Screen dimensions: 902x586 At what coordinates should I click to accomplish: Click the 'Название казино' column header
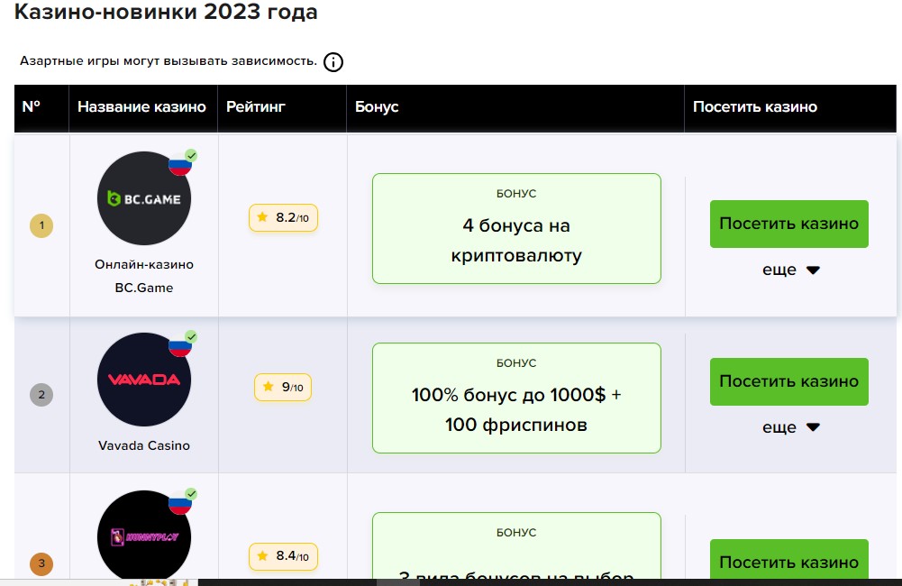141,107
